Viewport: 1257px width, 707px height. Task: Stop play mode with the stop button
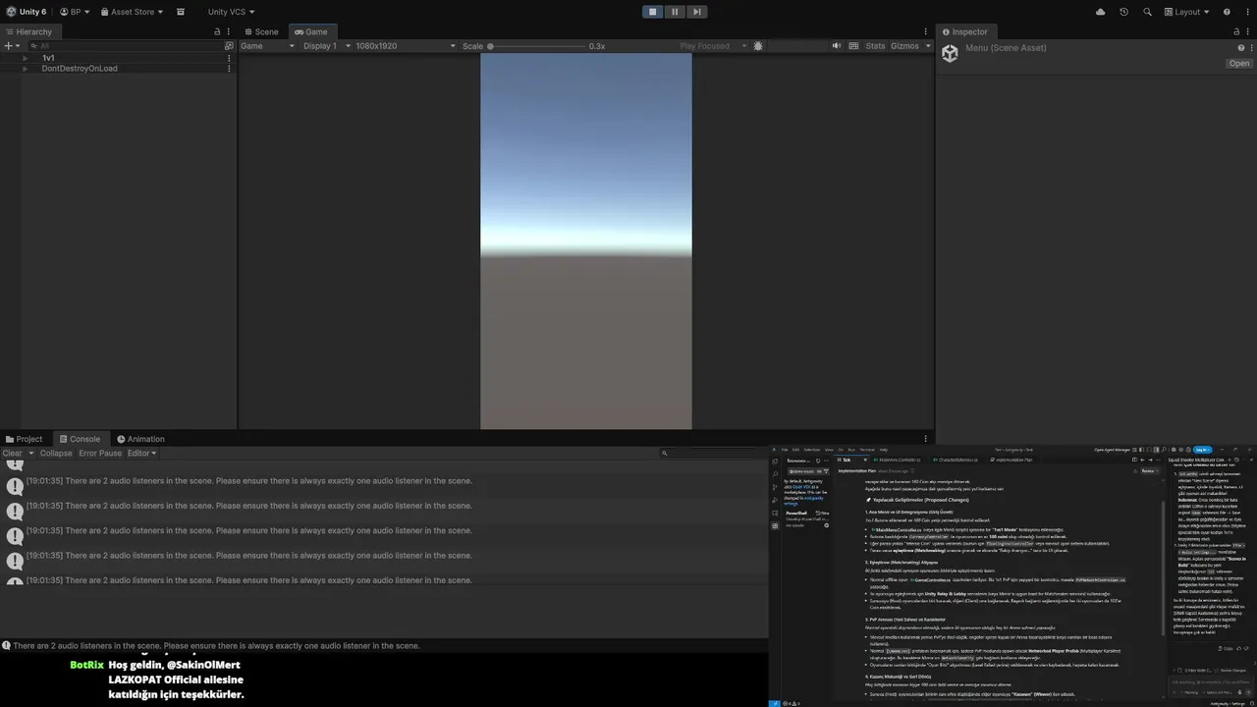653,12
